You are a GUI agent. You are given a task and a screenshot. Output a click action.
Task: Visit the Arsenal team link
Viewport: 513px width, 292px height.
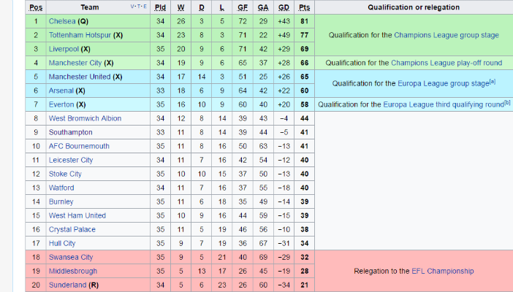tap(61, 91)
